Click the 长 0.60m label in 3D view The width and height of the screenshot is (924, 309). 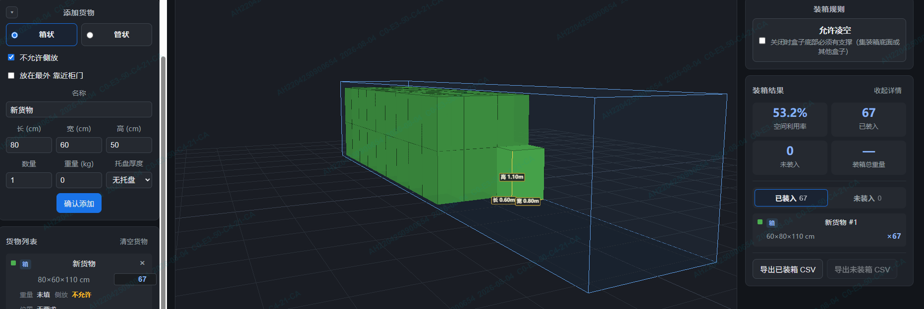click(503, 200)
